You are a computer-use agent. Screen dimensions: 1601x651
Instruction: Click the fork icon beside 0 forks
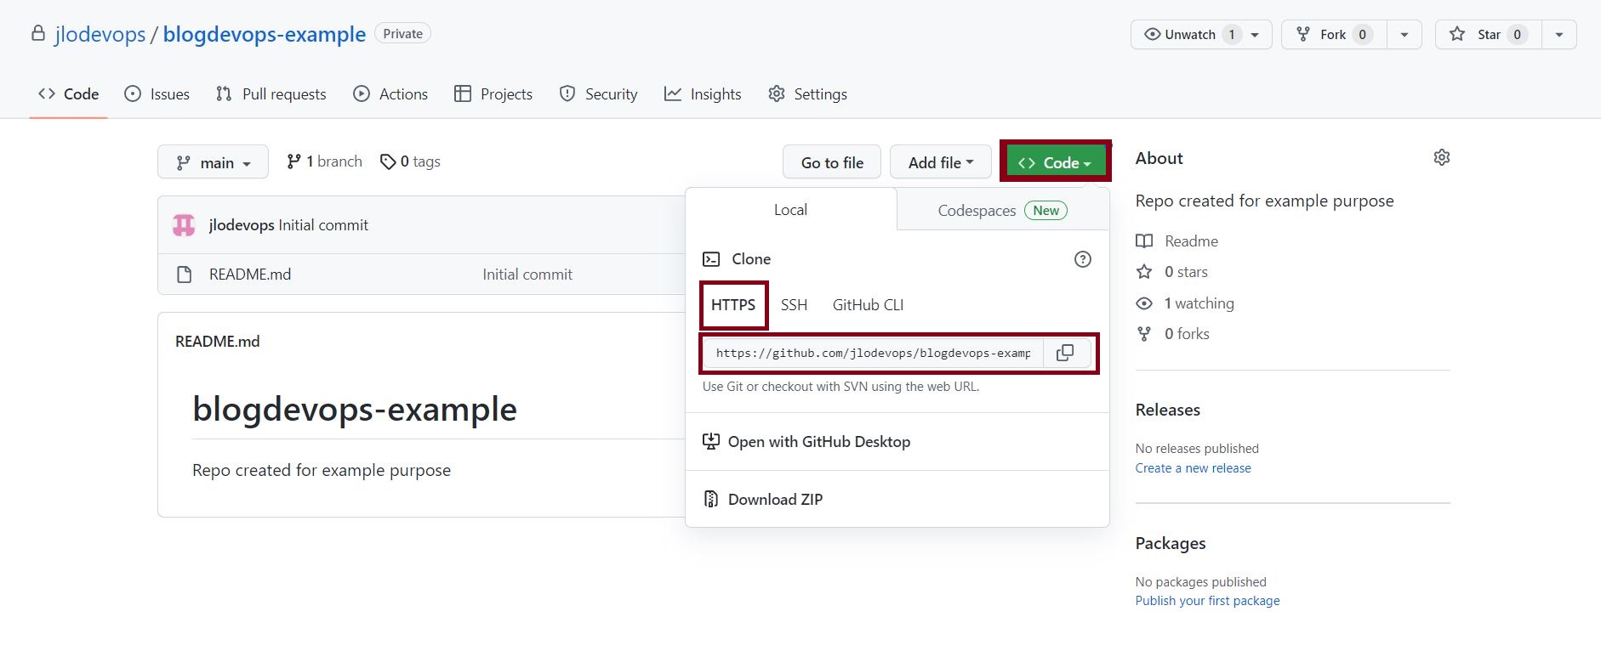coord(1144,334)
